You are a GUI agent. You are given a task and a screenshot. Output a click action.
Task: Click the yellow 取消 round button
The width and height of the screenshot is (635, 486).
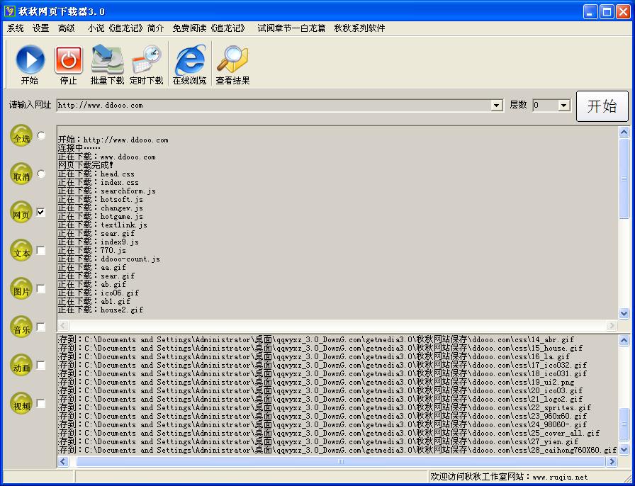click(x=21, y=174)
